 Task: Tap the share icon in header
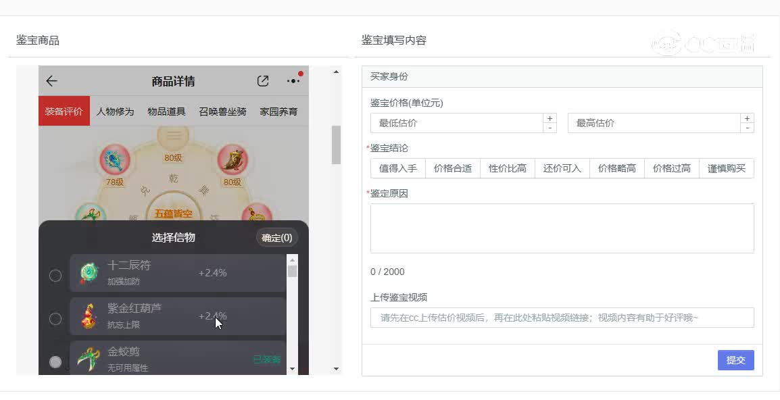click(263, 81)
